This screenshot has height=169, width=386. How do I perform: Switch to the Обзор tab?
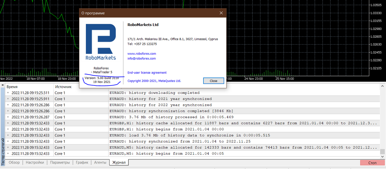[14, 162]
